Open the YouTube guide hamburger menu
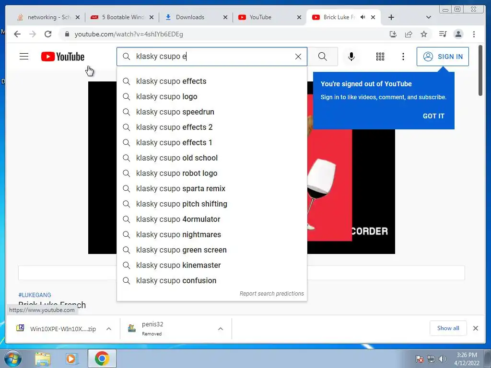 [24, 57]
